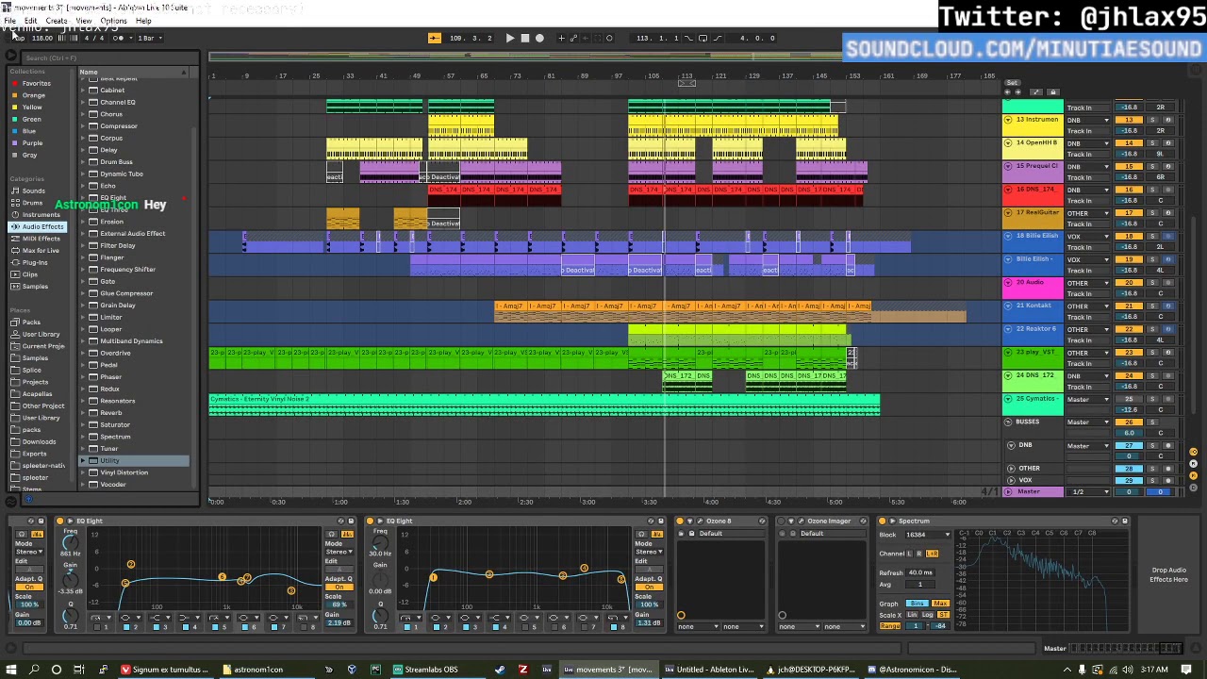Open Streamlabs OBS from taskbar
Screen dimensions: 1207x679
pos(424,670)
